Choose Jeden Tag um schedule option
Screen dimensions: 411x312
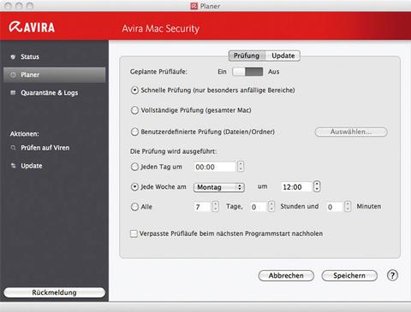pos(134,167)
